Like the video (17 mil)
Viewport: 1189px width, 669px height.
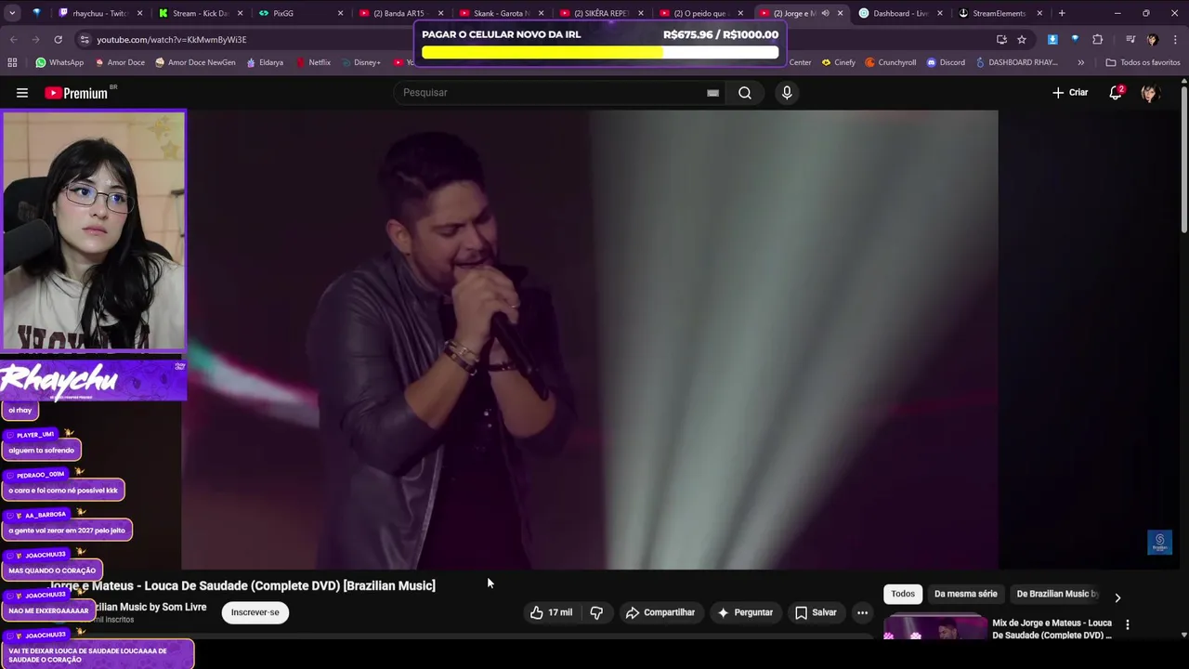(x=551, y=612)
